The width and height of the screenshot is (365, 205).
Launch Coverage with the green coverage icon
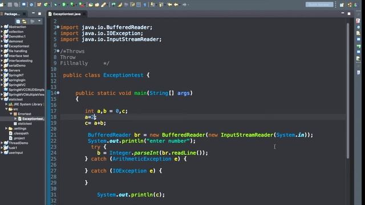(x=72, y=5)
